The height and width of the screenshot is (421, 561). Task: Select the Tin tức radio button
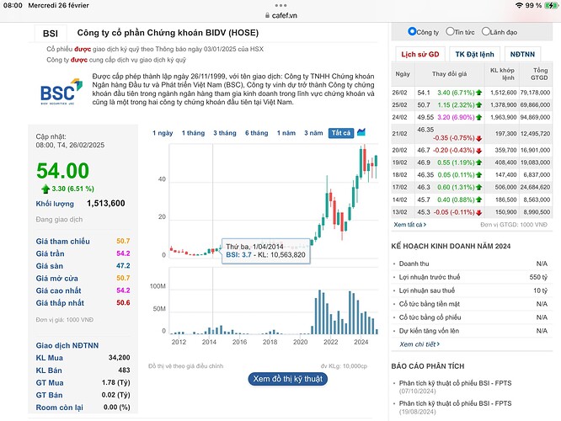coord(449,32)
